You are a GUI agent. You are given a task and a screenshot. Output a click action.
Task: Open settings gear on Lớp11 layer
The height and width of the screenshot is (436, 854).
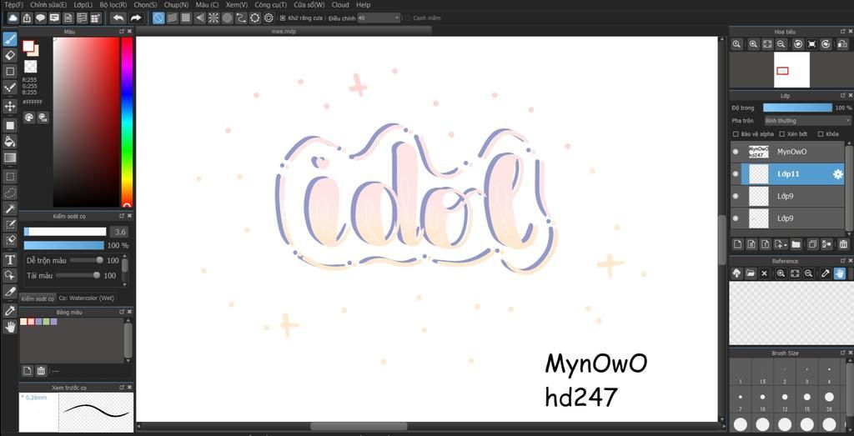[x=837, y=174]
